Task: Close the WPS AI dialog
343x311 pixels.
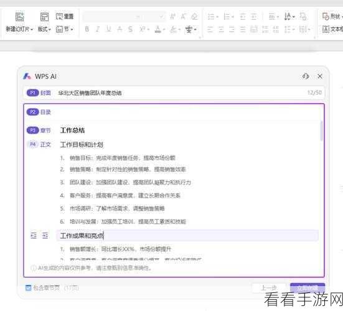Action: [320, 76]
